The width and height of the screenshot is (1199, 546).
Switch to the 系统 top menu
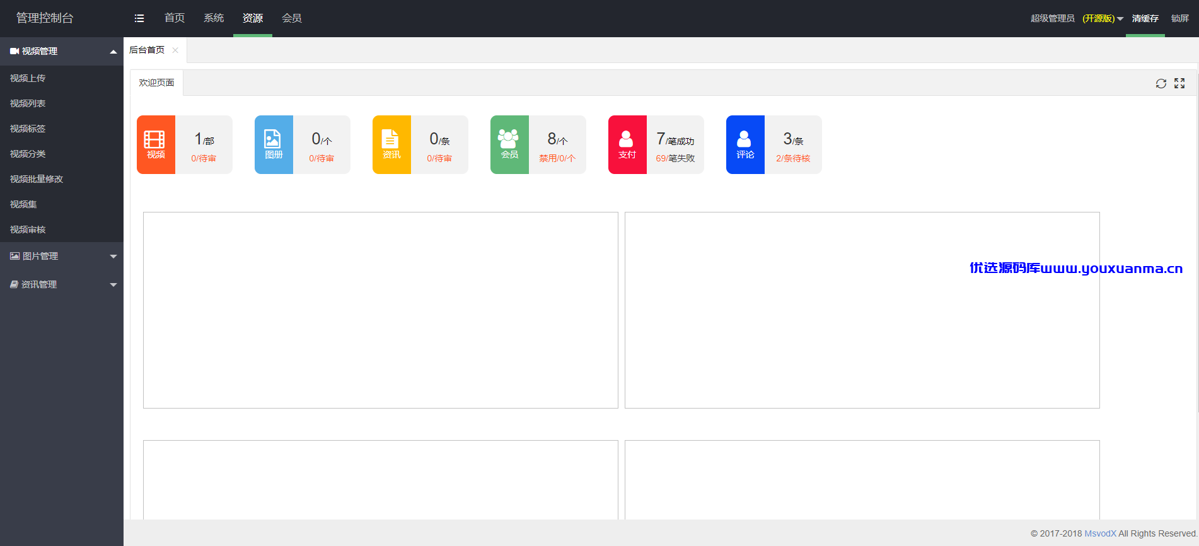[214, 18]
